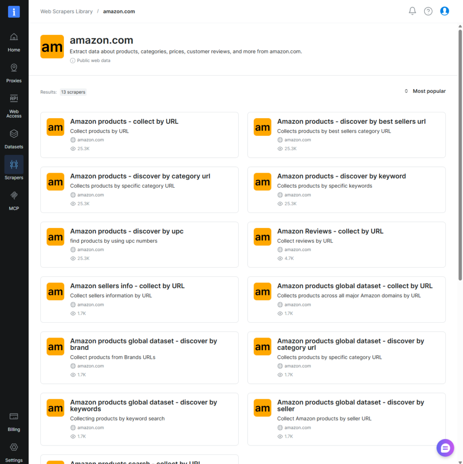Open global dataset - discover by keywords title
The height and width of the screenshot is (464, 463).
(144, 406)
